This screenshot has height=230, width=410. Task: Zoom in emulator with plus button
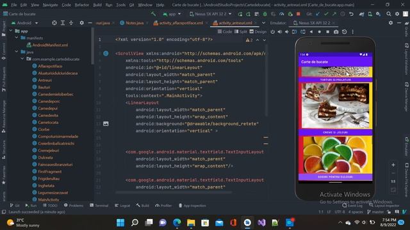pyautogui.click(x=393, y=165)
